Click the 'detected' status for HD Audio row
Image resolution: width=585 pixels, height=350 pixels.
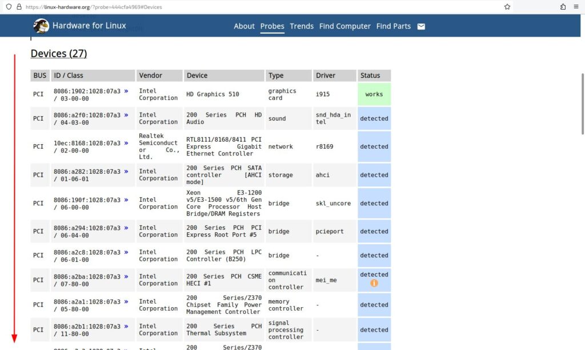[x=374, y=118]
